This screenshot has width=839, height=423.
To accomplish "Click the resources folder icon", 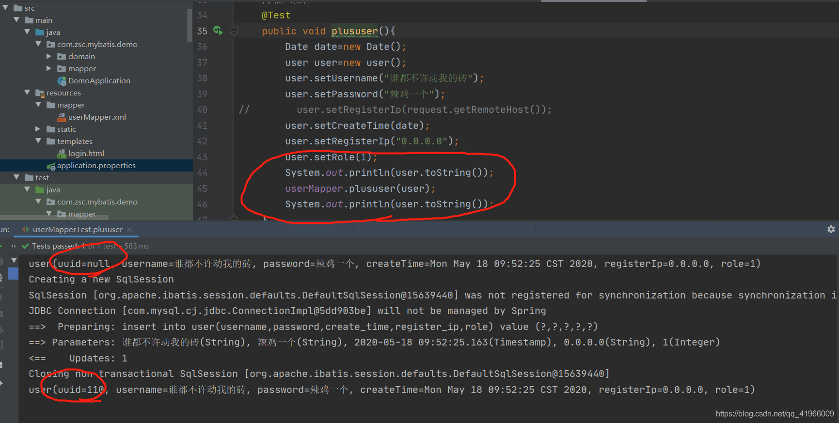I will coord(40,93).
